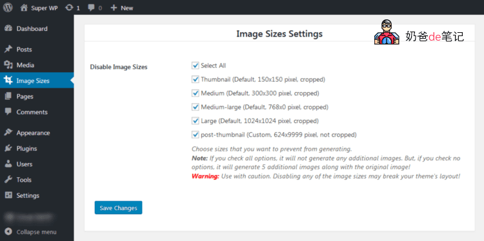The image size is (484, 241).
Task: Open the Settings menu item
Action: pos(37,195)
